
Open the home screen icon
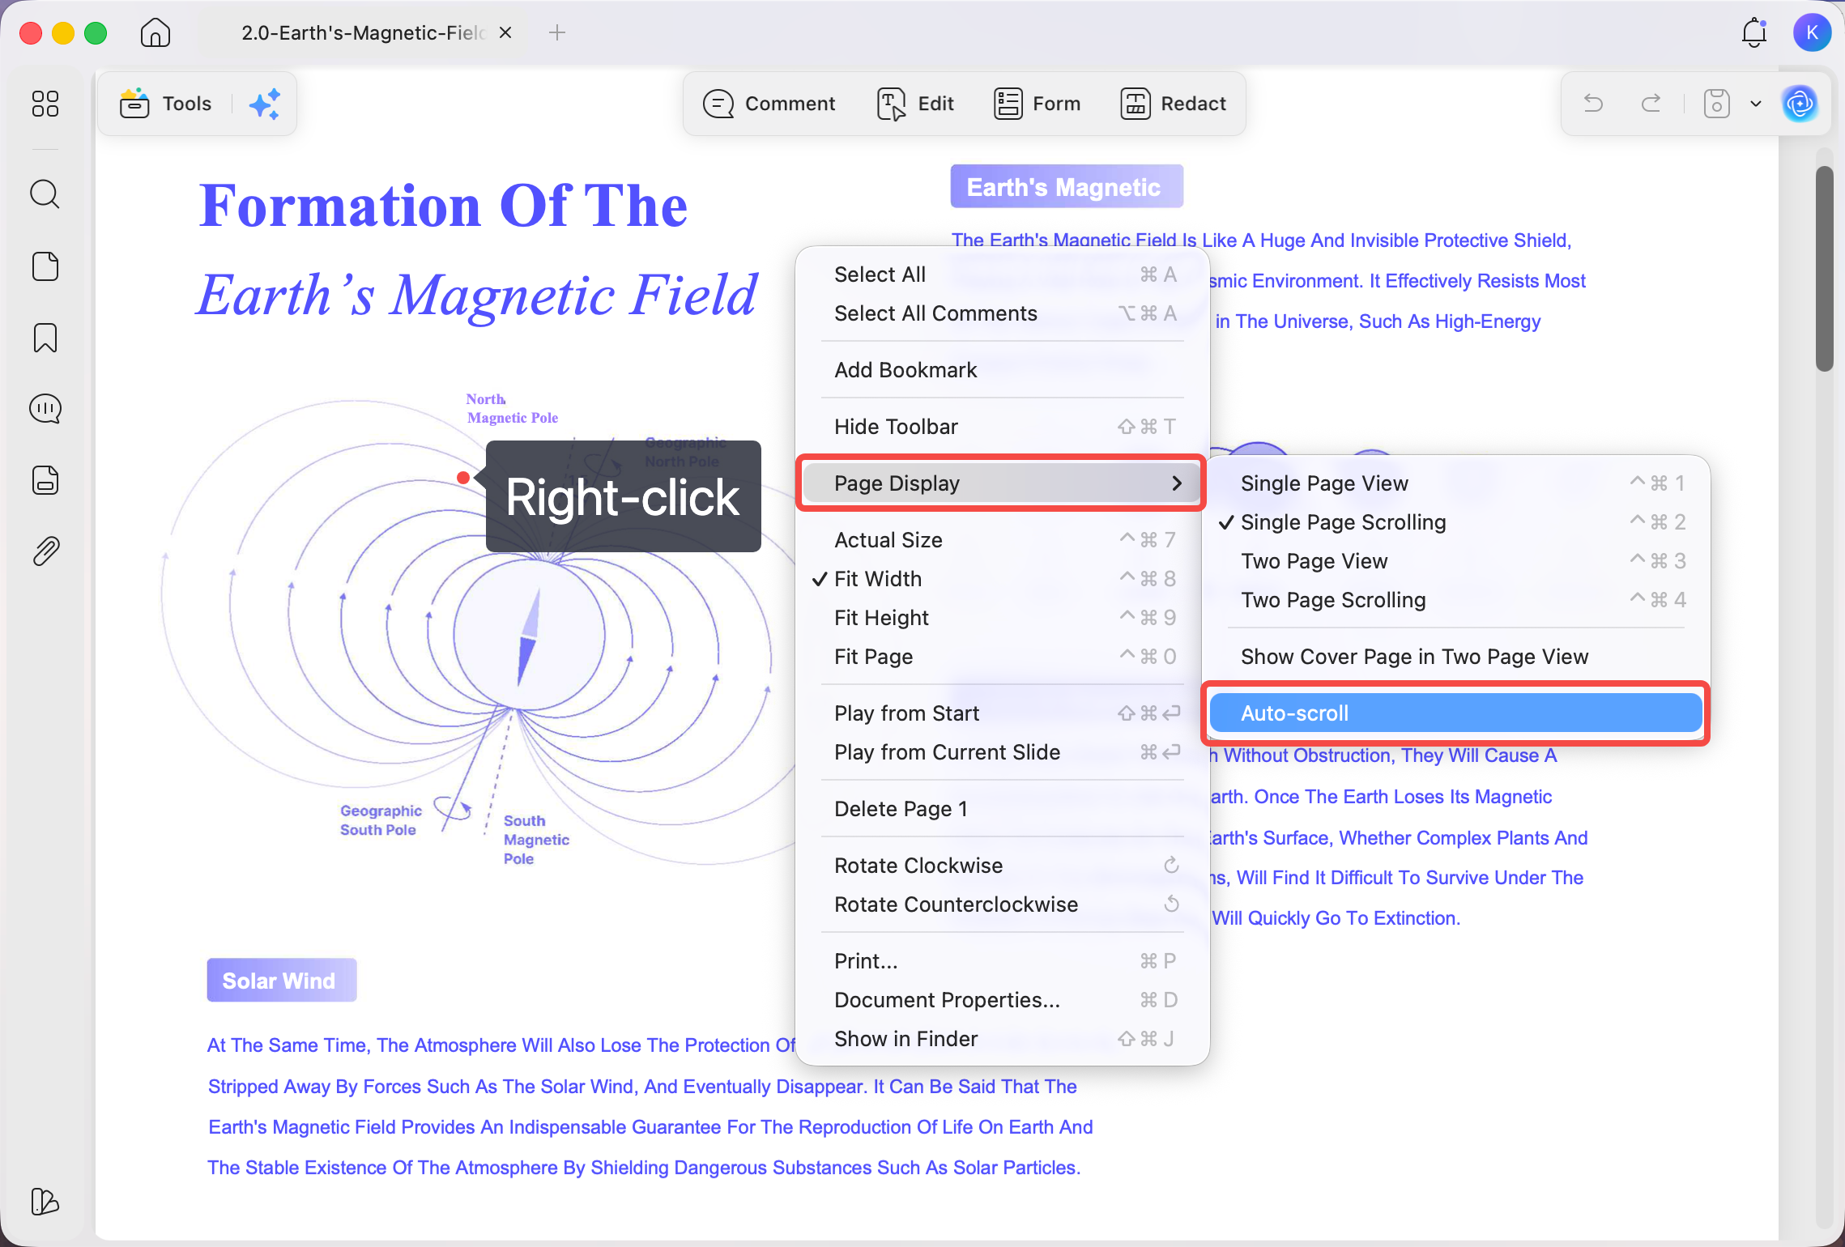pyautogui.click(x=155, y=33)
